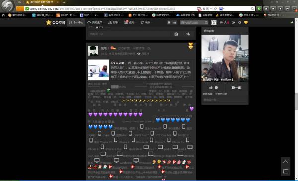Image resolution: width=298 pixels, height=181 pixels.
Task: Click the page vertical scrollbar thumb
Action: [296, 101]
